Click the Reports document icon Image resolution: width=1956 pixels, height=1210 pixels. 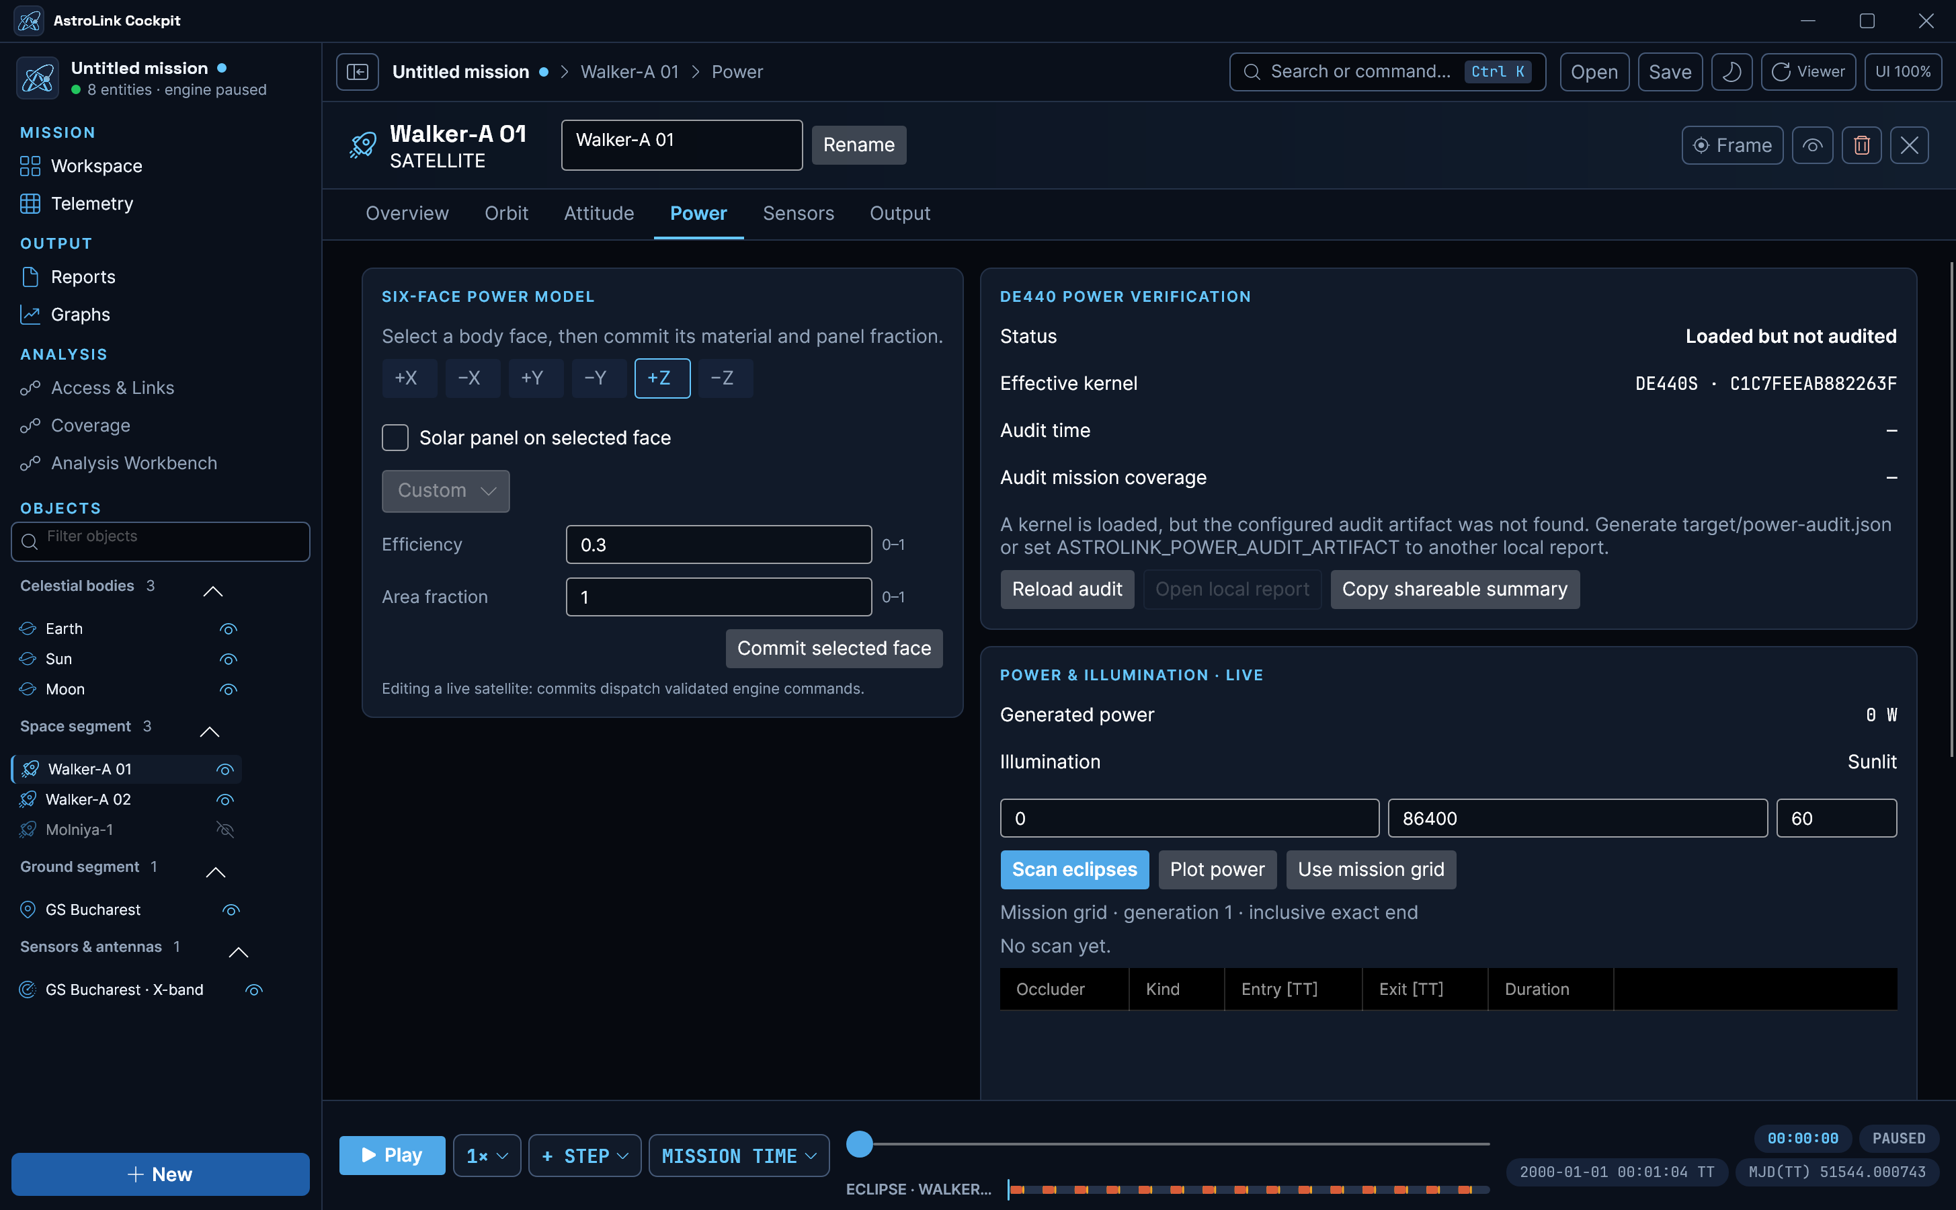(x=30, y=277)
